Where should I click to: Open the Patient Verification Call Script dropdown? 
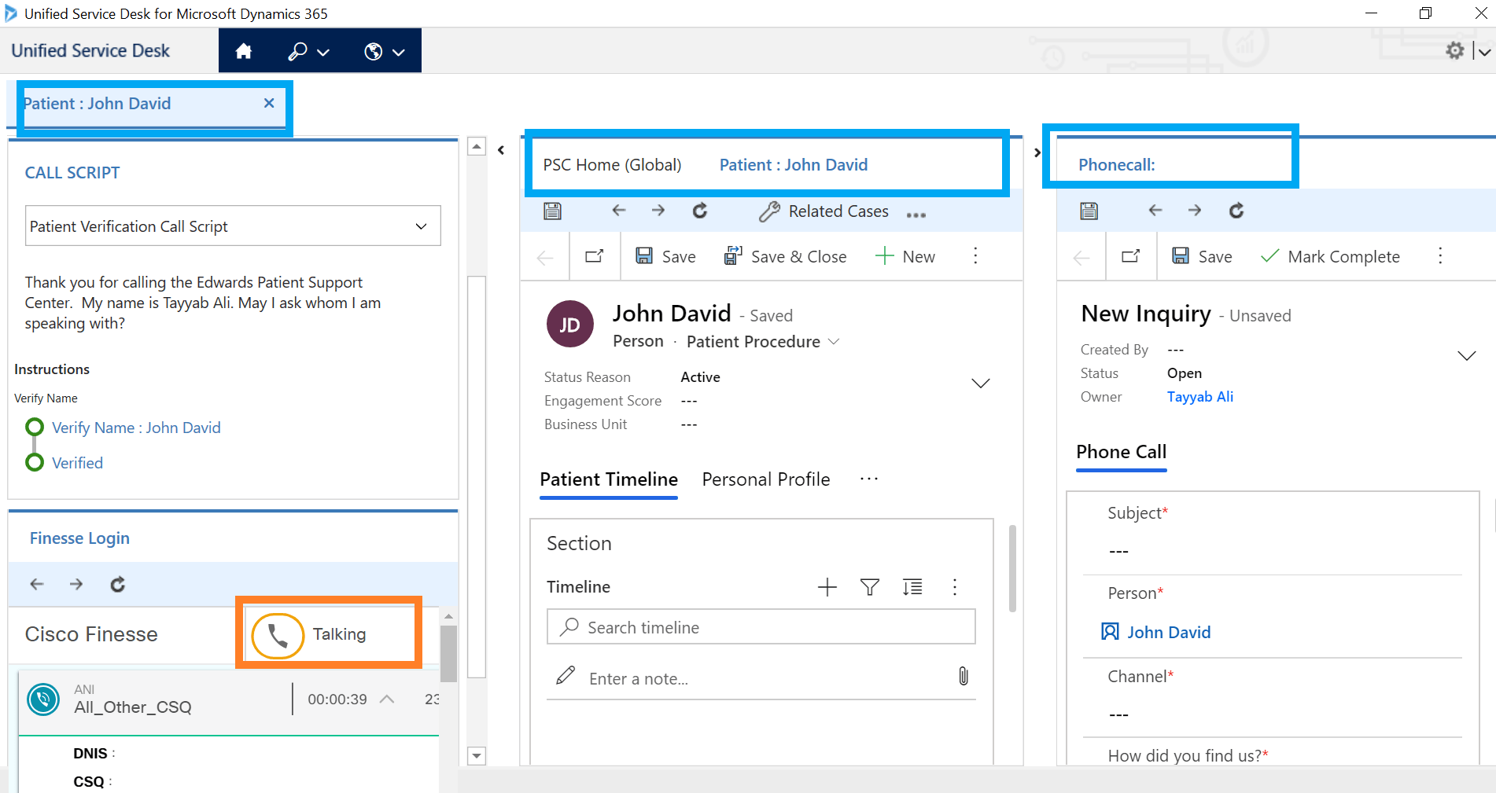[x=421, y=226]
